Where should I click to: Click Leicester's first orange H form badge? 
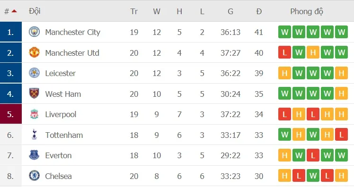285,73
